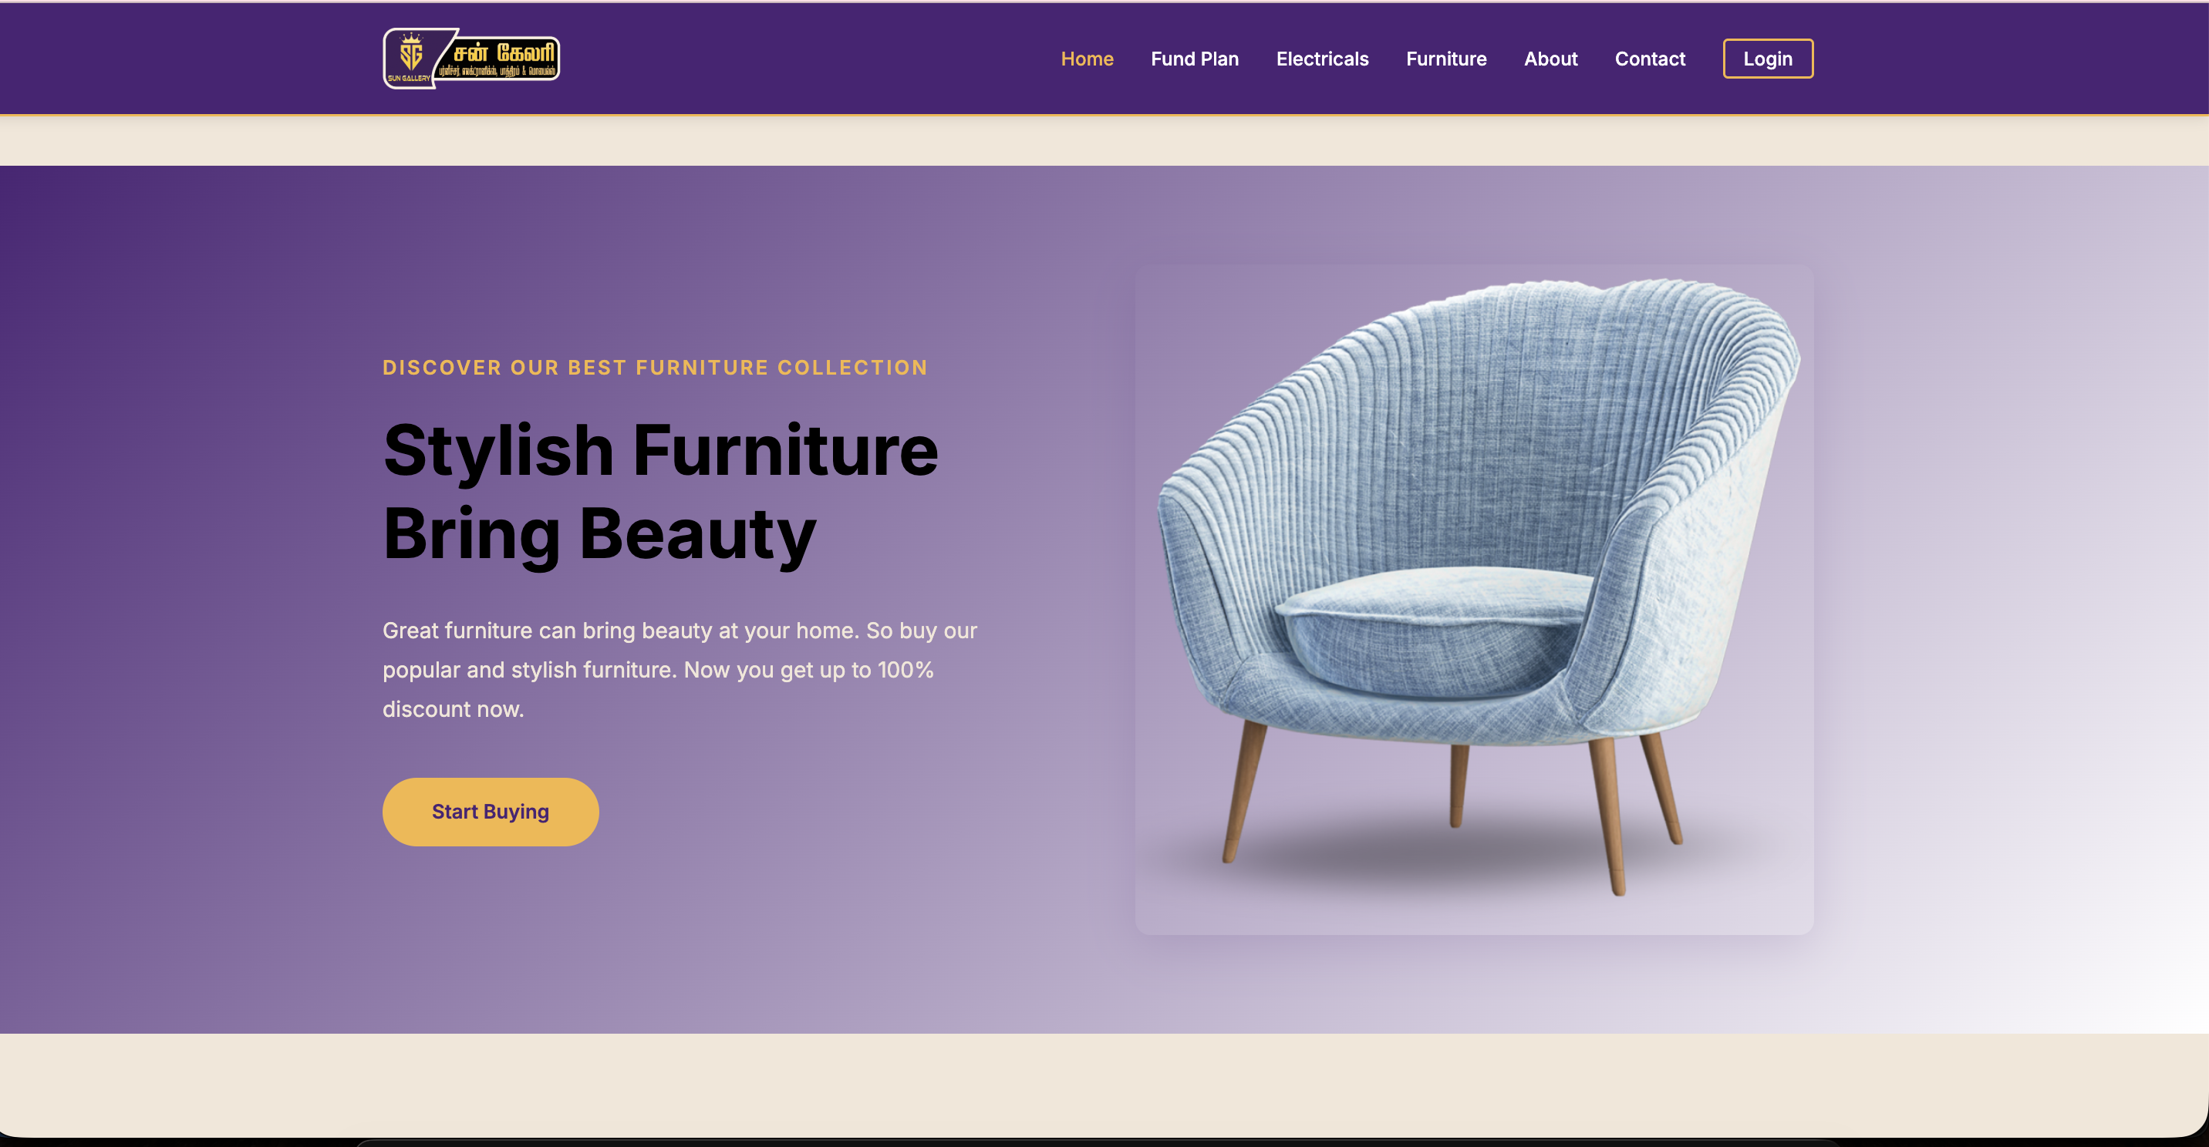Screen dimensions: 2209x1147
Task: Click the yellow Start Buying button
Action: click(491, 812)
